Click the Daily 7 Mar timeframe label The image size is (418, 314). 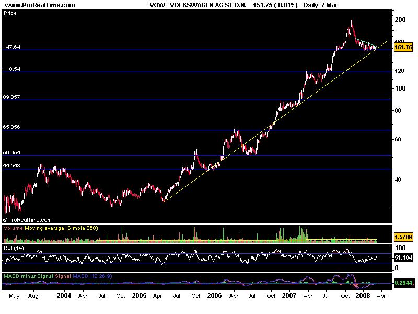coord(320,5)
